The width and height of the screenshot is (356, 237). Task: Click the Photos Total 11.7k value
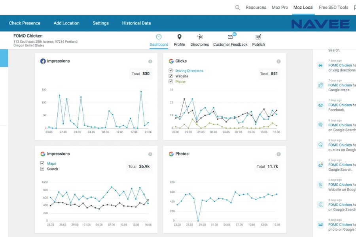[x=273, y=166]
